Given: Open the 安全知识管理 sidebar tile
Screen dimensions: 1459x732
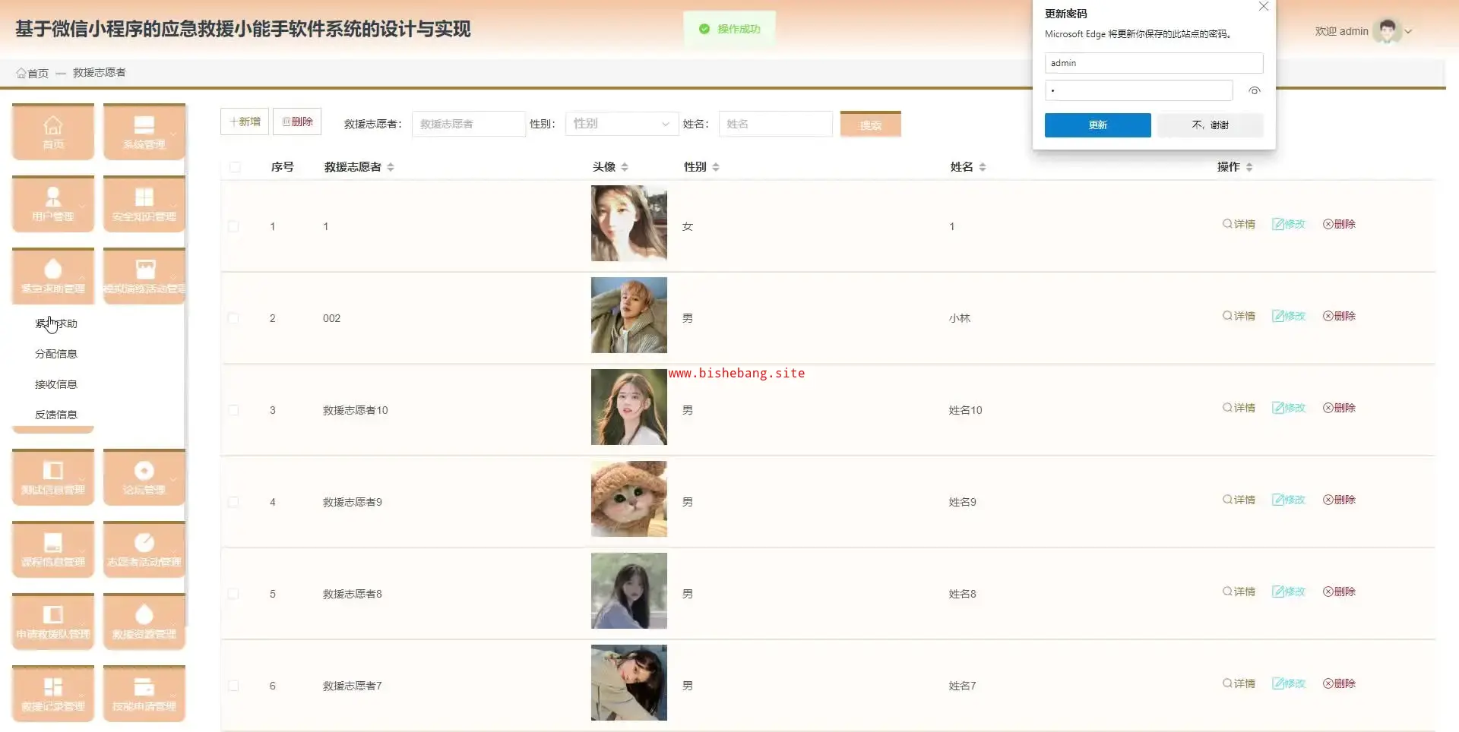Looking at the screenshot, I should coord(144,204).
